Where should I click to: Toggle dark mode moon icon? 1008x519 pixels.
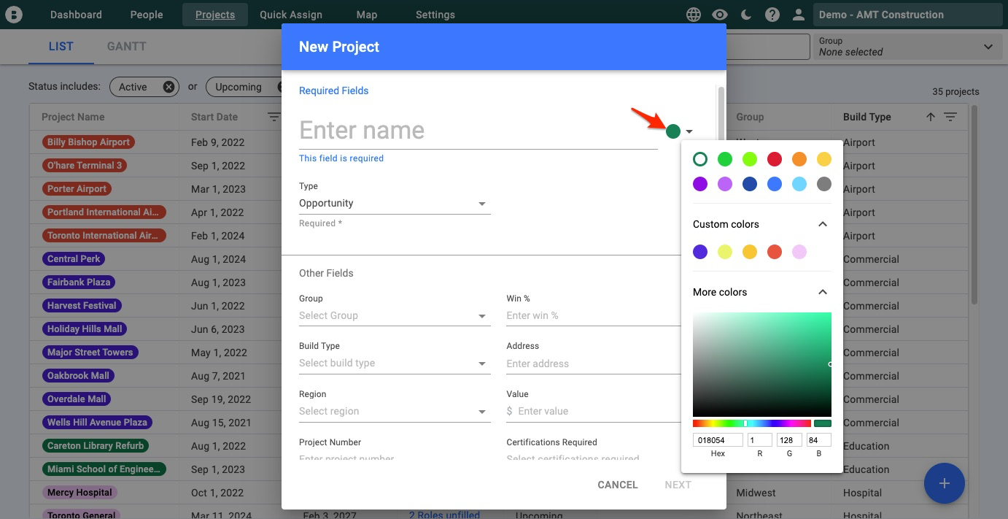[746, 15]
